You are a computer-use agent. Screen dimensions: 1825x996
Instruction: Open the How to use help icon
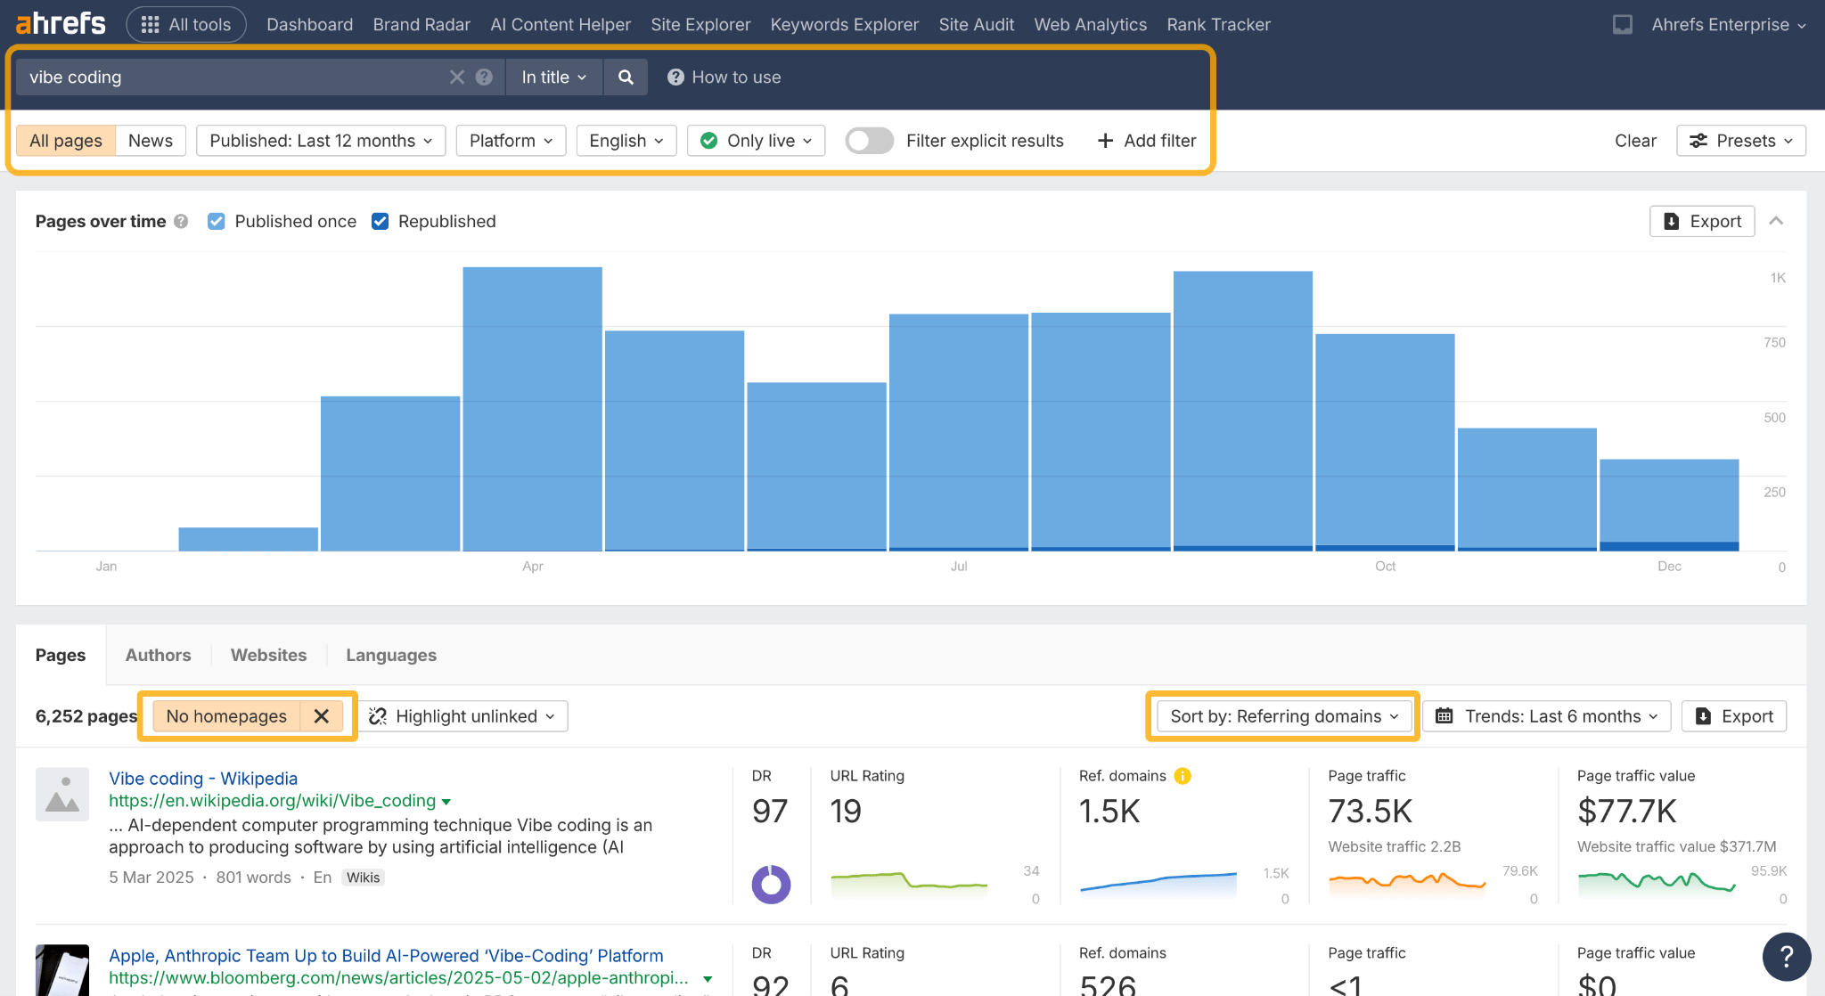(675, 77)
